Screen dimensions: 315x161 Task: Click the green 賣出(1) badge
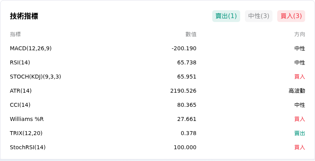226,16
